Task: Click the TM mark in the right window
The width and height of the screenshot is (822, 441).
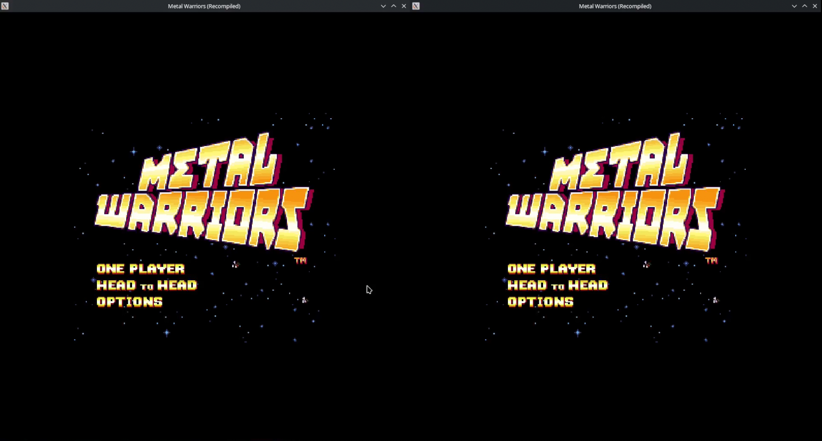Action: pyautogui.click(x=712, y=260)
